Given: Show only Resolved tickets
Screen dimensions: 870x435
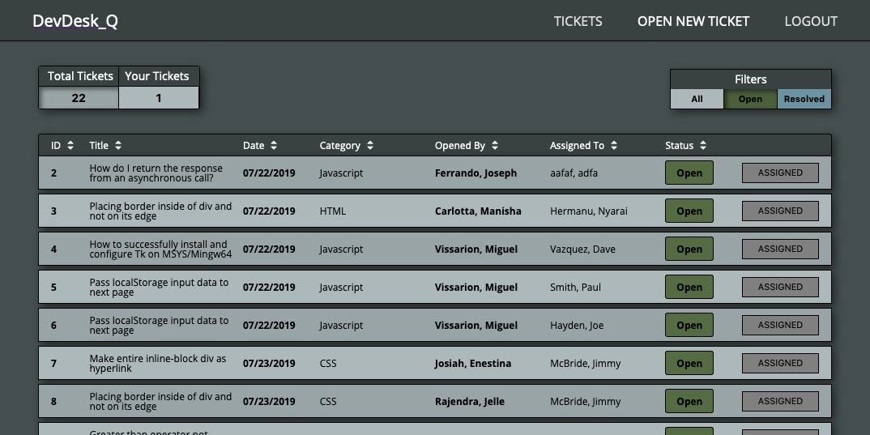Looking at the screenshot, I should pos(804,99).
